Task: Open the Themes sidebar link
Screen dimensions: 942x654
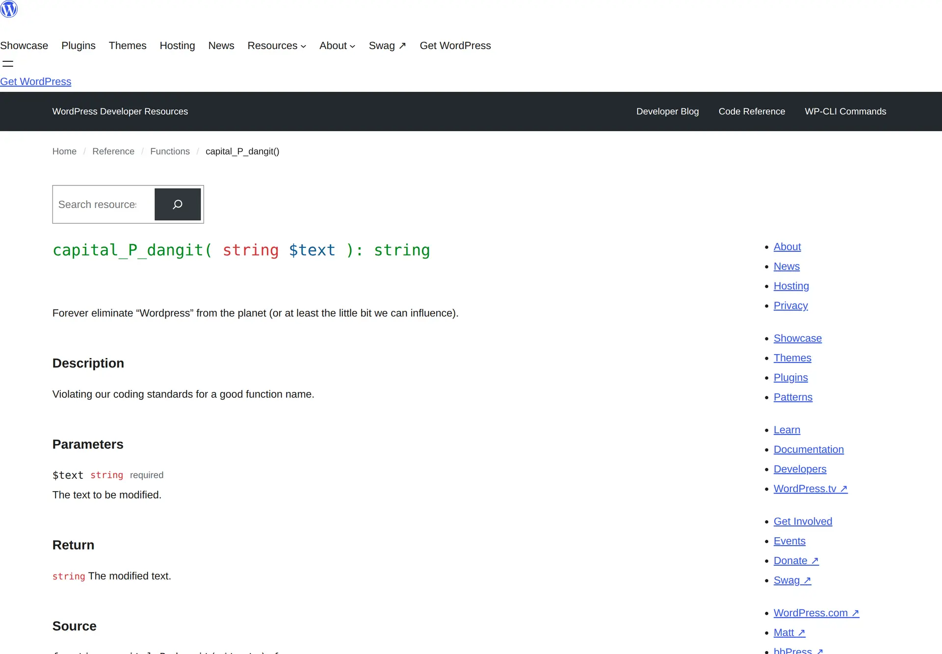Action: [x=792, y=358]
